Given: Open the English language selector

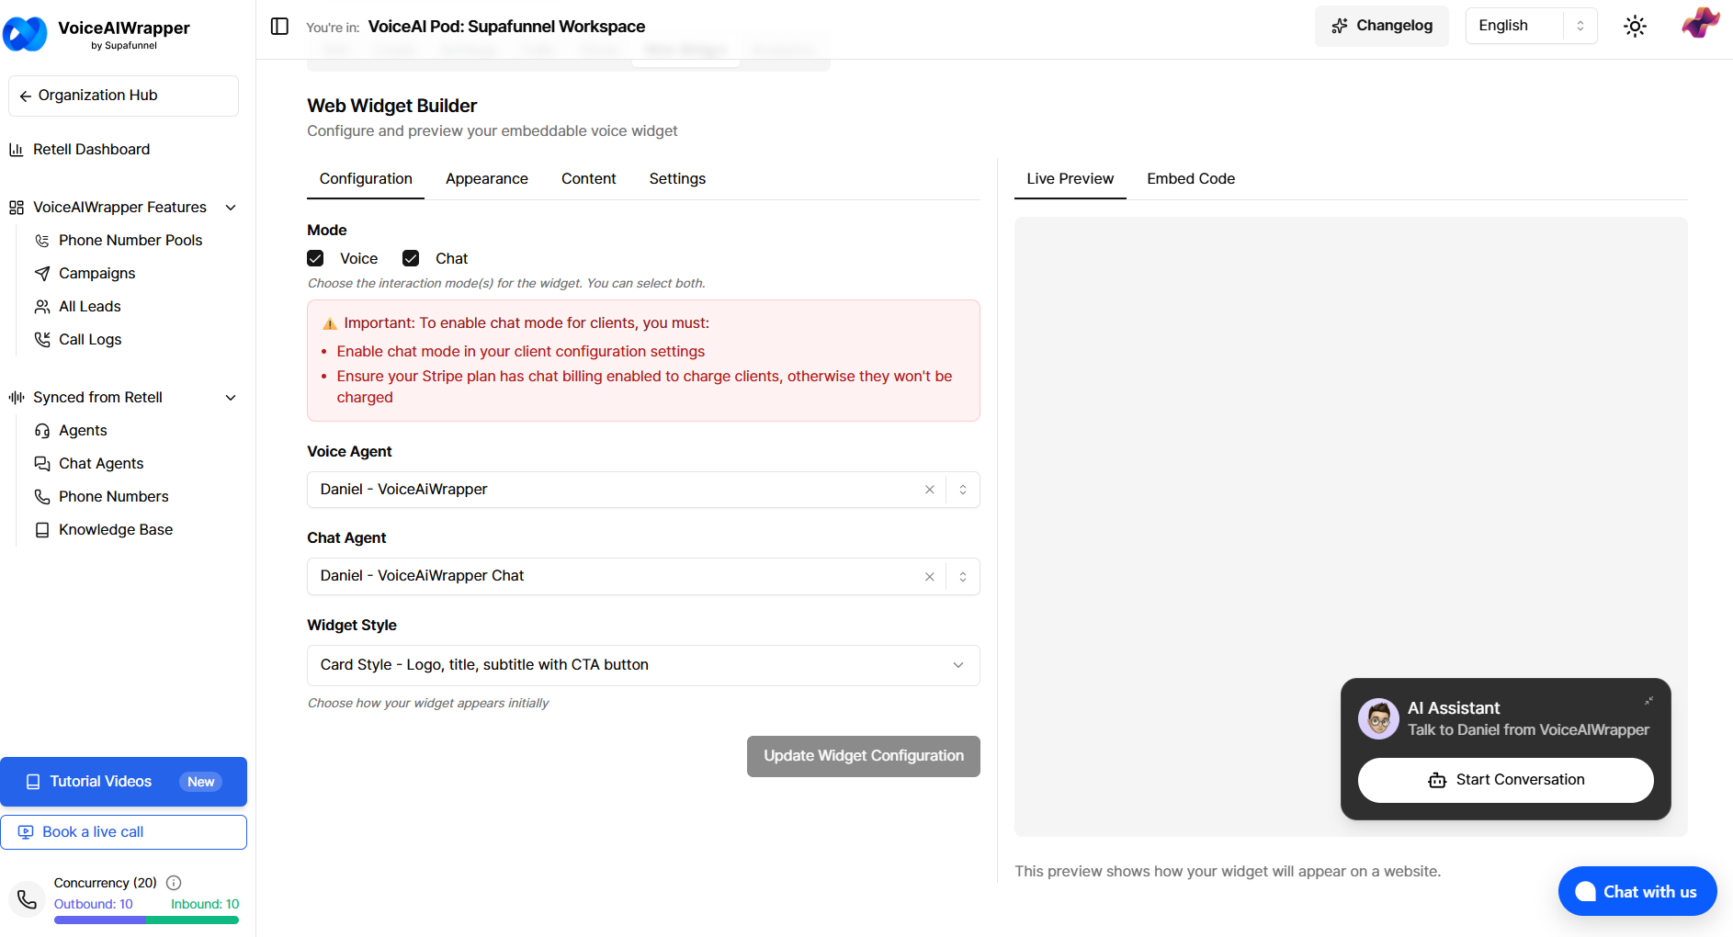Looking at the screenshot, I should 1531,26.
